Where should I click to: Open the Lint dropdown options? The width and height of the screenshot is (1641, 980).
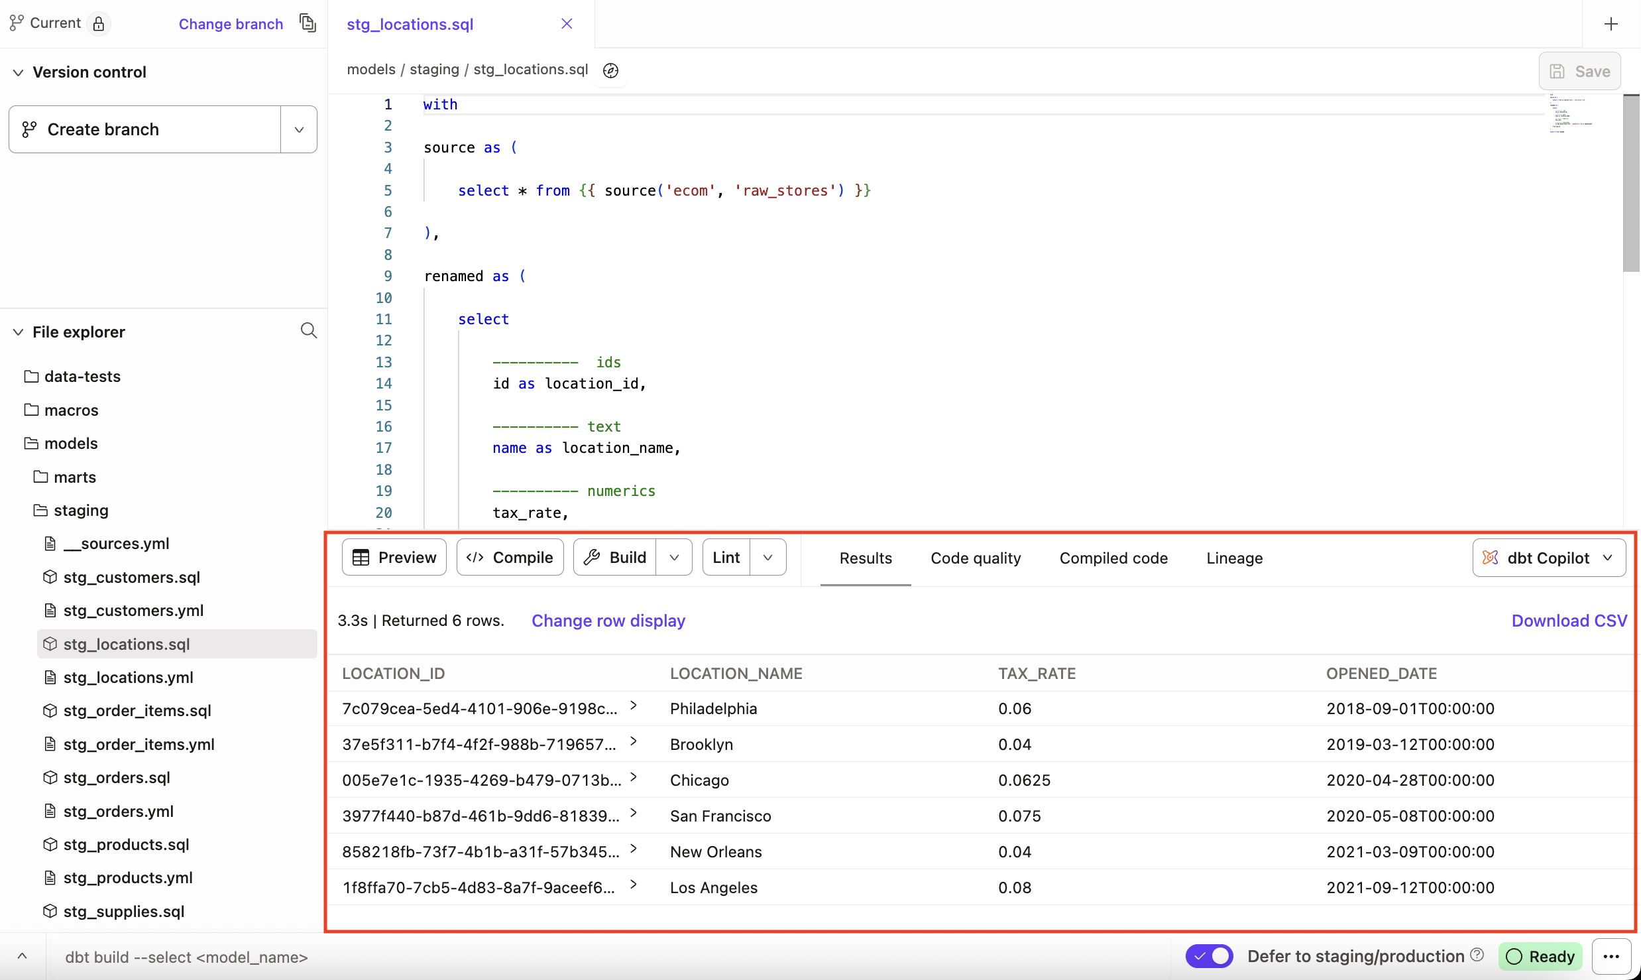click(767, 557)
